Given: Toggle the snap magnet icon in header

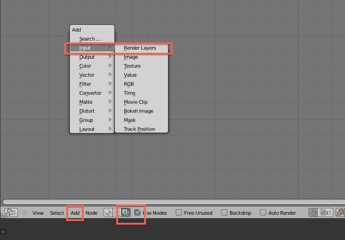Looking at the screenshot, I should coord(313,212).
